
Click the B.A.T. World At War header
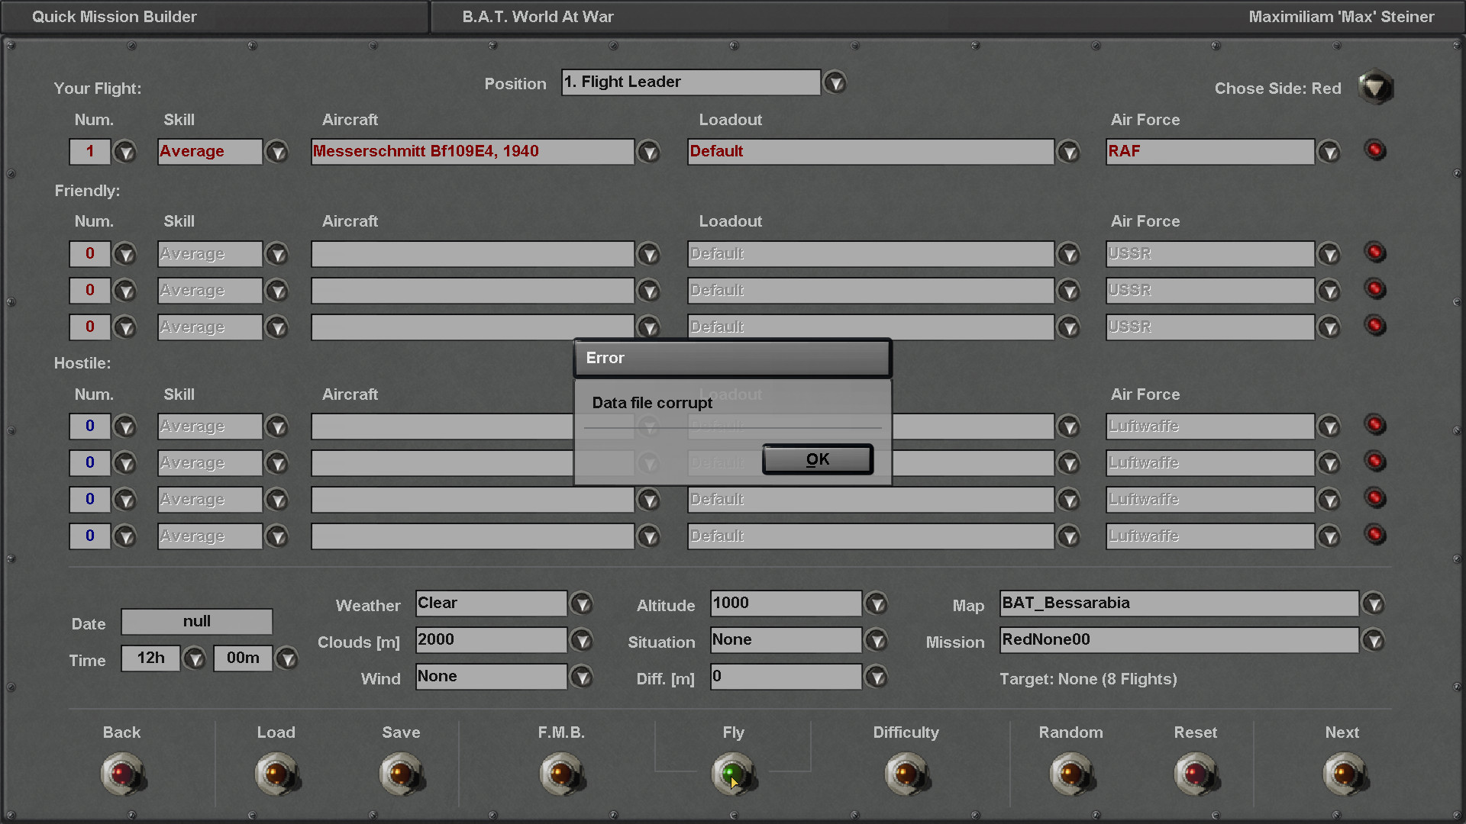click(538, 17)
